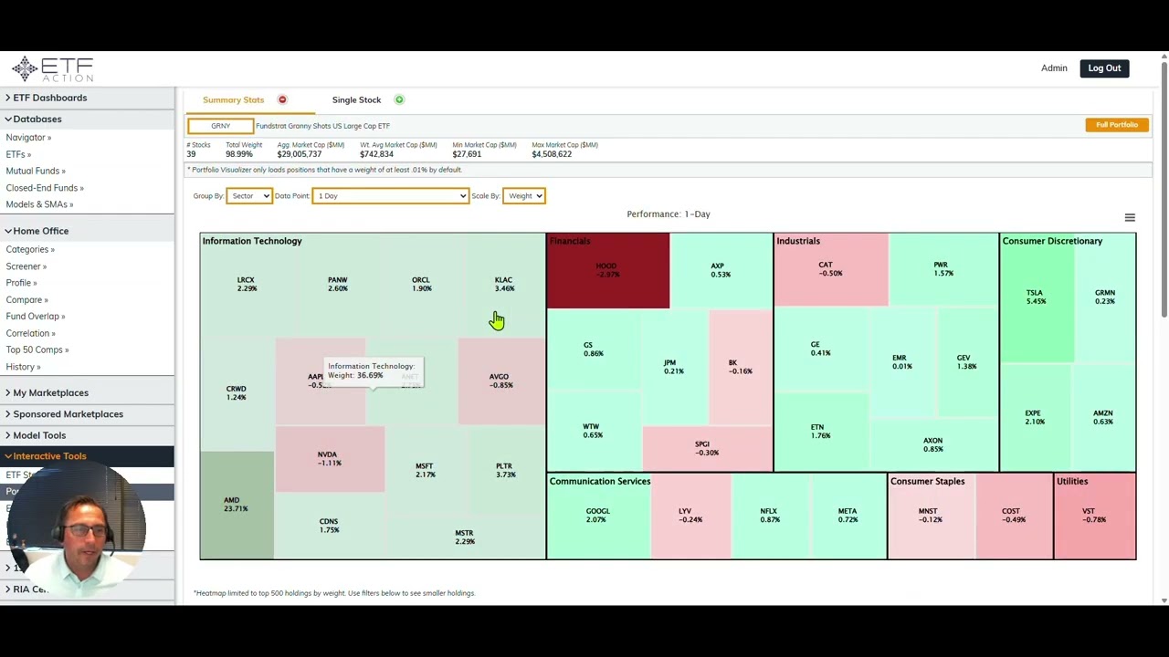Click the JPM 0.21% tile
This screenshot has width=1169, height=657.
(674, 367)
